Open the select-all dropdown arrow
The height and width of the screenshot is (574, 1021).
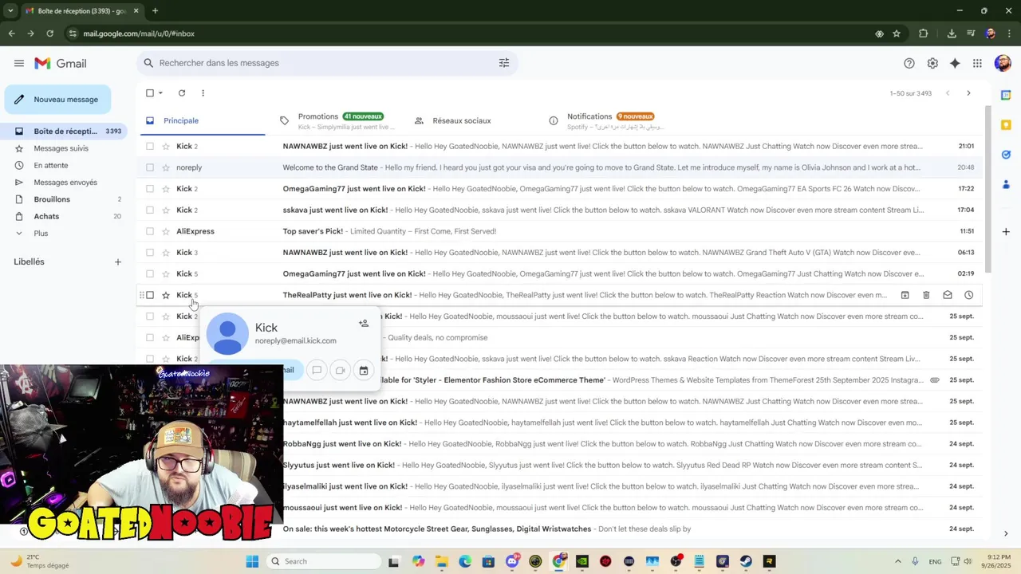[160, 93]
